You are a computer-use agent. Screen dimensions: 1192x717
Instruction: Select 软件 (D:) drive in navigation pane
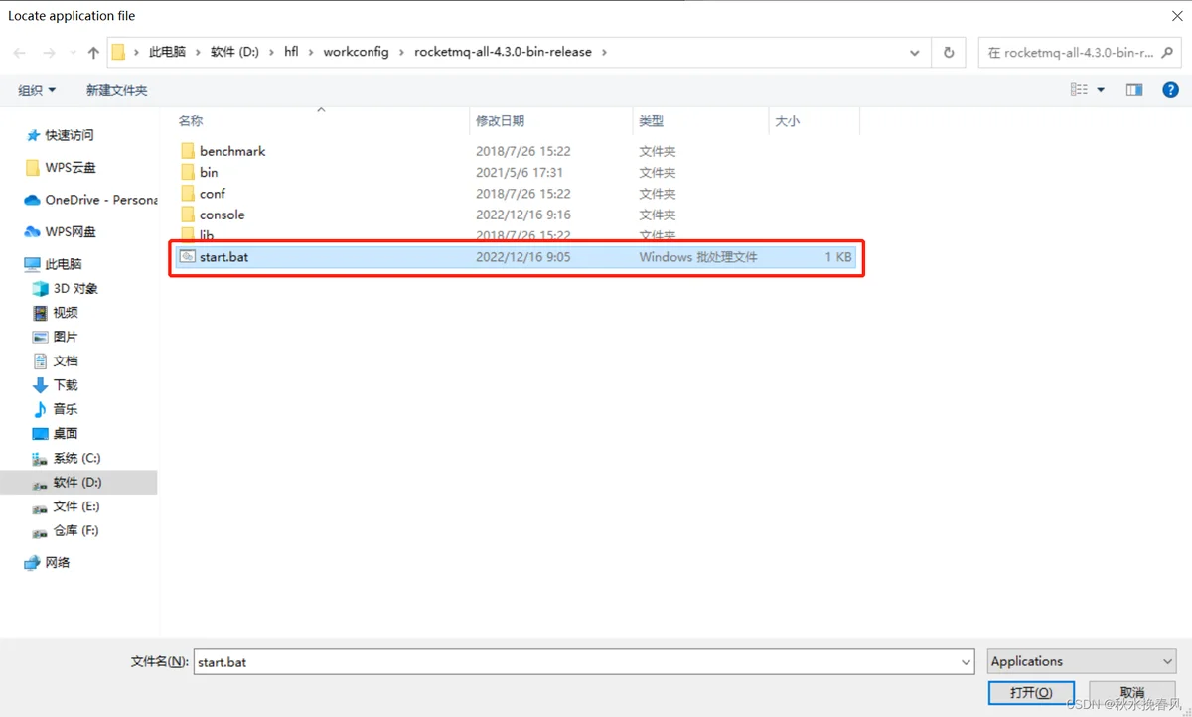77,483
